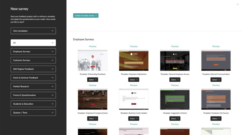Preview the Business Cards Update template

[134, 85]
